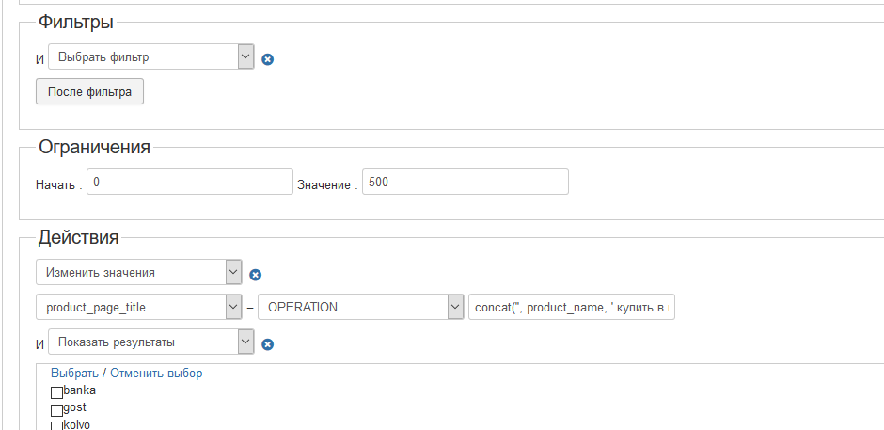Focus the 'Начать' field containing 0
This screenshot has width=884, height=430.
click(190, 182)
